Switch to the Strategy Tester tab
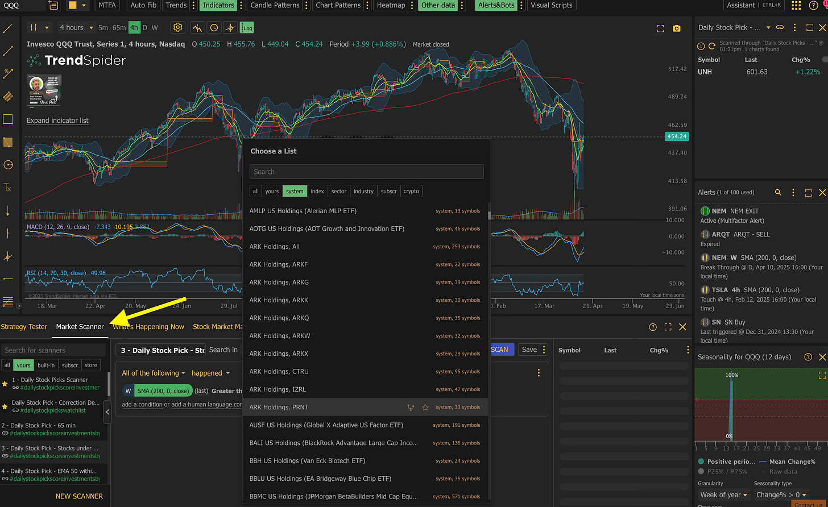 [24, 327]
